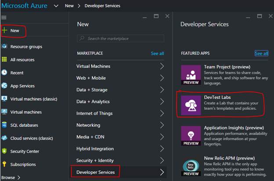Click See all next to Featured Apps
274x181 pixels.
click(261, 53)
